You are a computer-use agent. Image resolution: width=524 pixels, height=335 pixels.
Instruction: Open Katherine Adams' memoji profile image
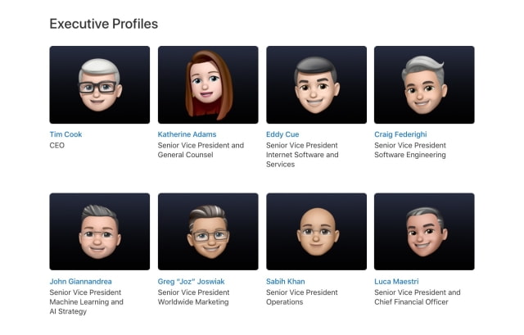208,84
